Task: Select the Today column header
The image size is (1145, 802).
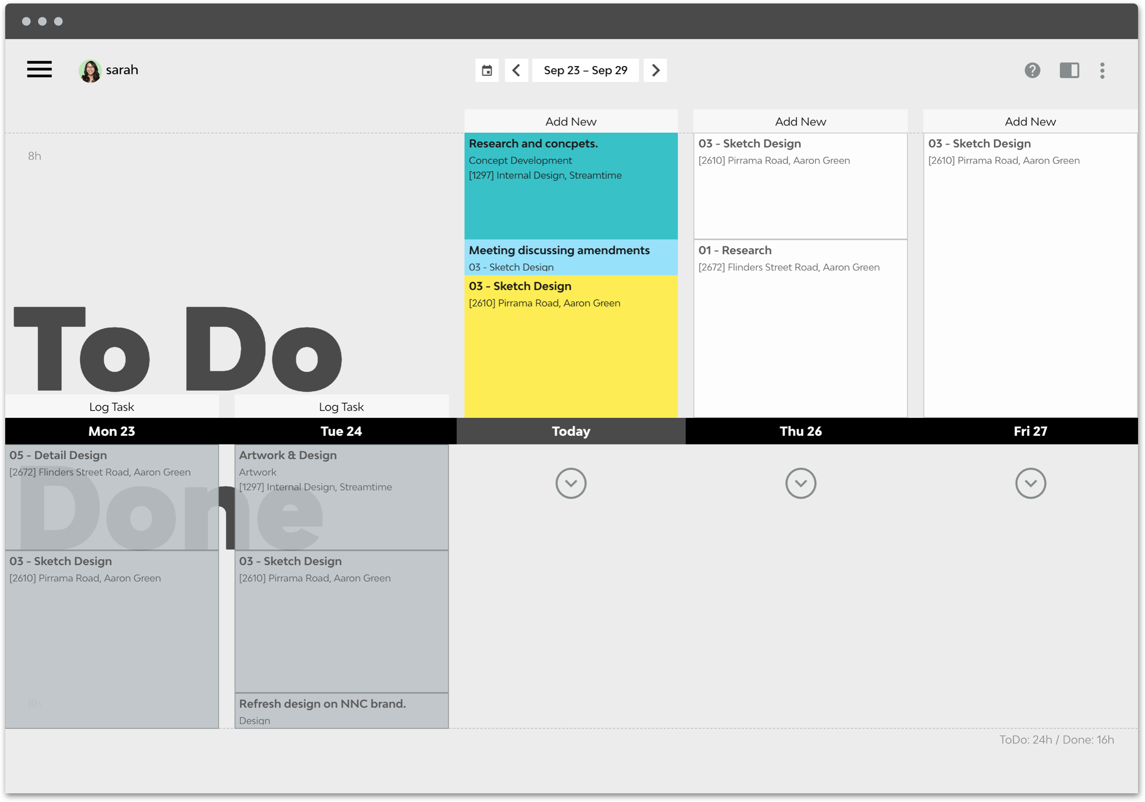Action: [x=570, y=431]
